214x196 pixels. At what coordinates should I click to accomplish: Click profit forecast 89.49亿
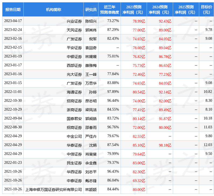coord(165,110)
